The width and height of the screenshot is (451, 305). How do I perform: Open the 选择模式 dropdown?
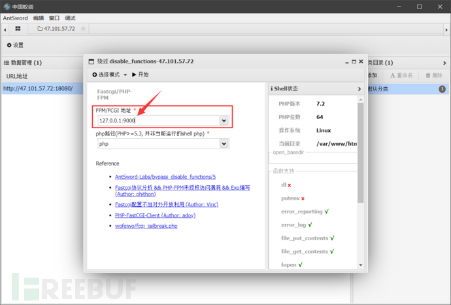coord(110,75)
